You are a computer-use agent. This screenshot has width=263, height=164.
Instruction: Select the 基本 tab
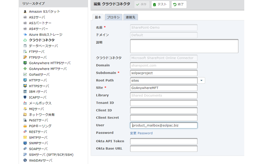pyautogui.click(x=98, y=17)
